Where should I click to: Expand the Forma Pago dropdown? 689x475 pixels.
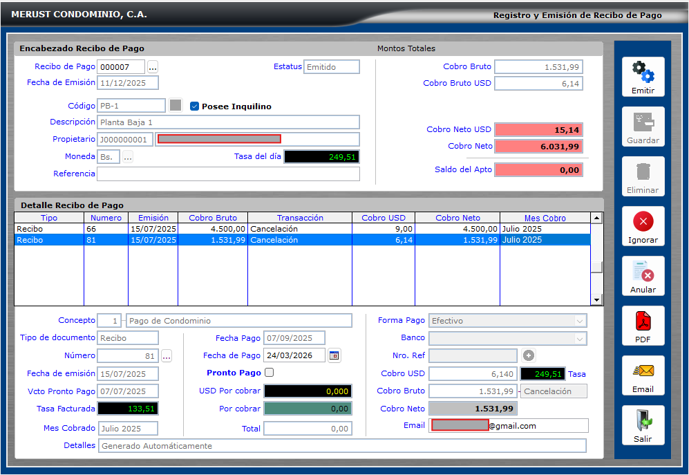(579, 321)
